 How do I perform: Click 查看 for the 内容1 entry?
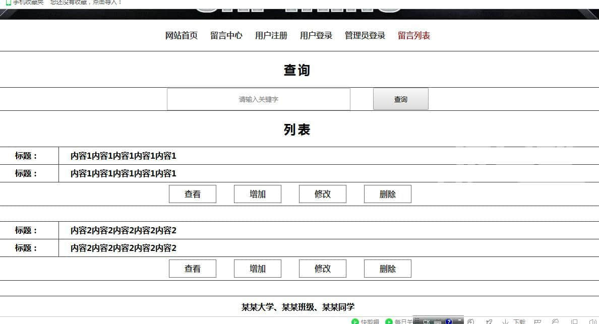point(193,194)
